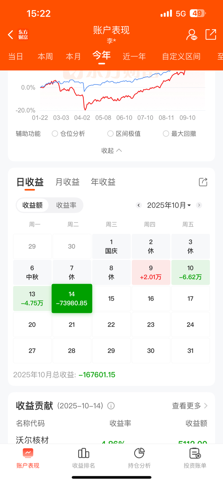Enable the 仓位分析 radio option
This screenshot has width=223, height=483.
click(55, 134)
